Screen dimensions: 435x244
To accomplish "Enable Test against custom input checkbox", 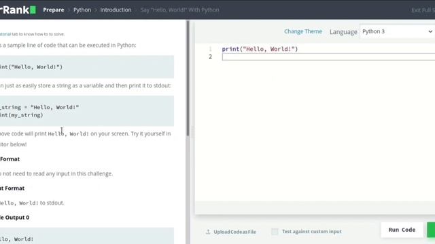I will click(x=275, y=232).
